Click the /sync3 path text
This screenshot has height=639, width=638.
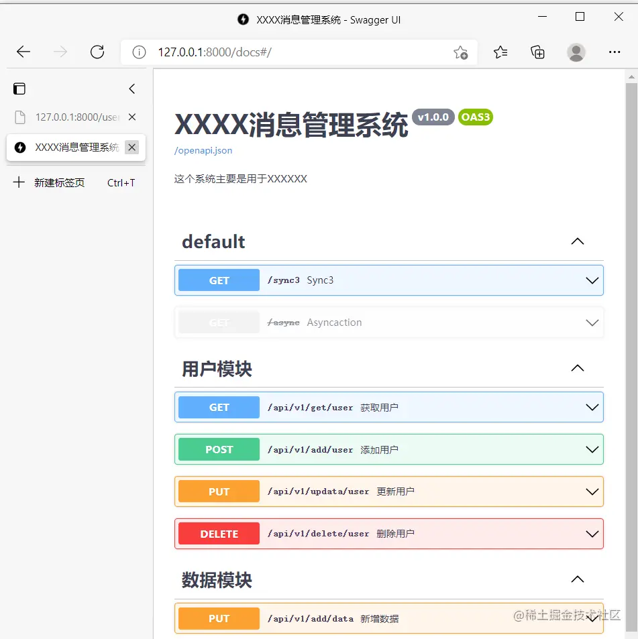click(283, 280)
